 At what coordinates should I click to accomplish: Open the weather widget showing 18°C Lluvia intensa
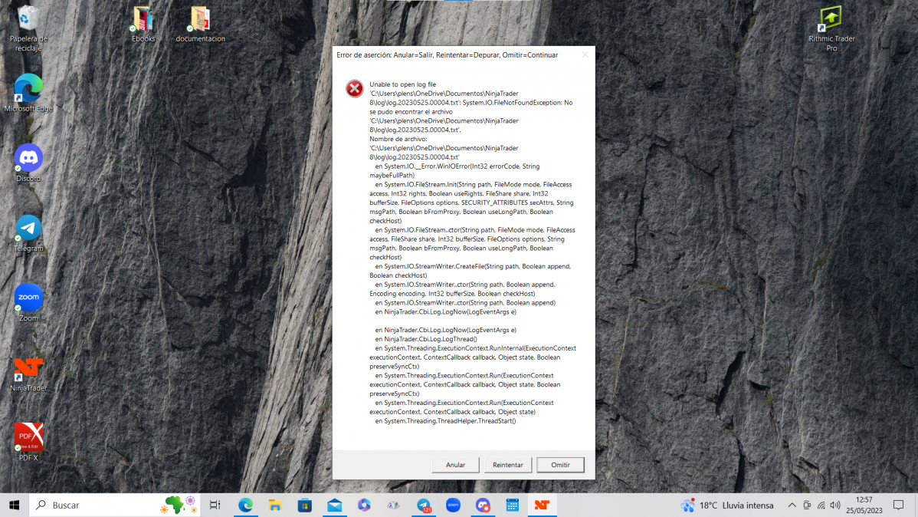(x=727, y=505)
